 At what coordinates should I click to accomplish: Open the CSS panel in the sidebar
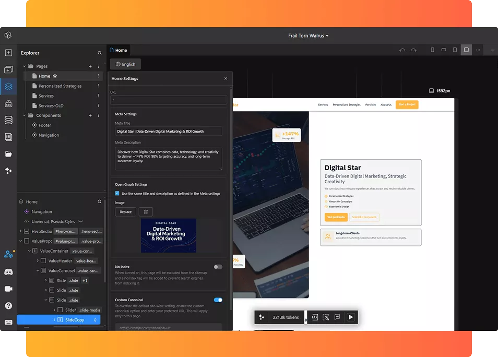click(8, 103)
